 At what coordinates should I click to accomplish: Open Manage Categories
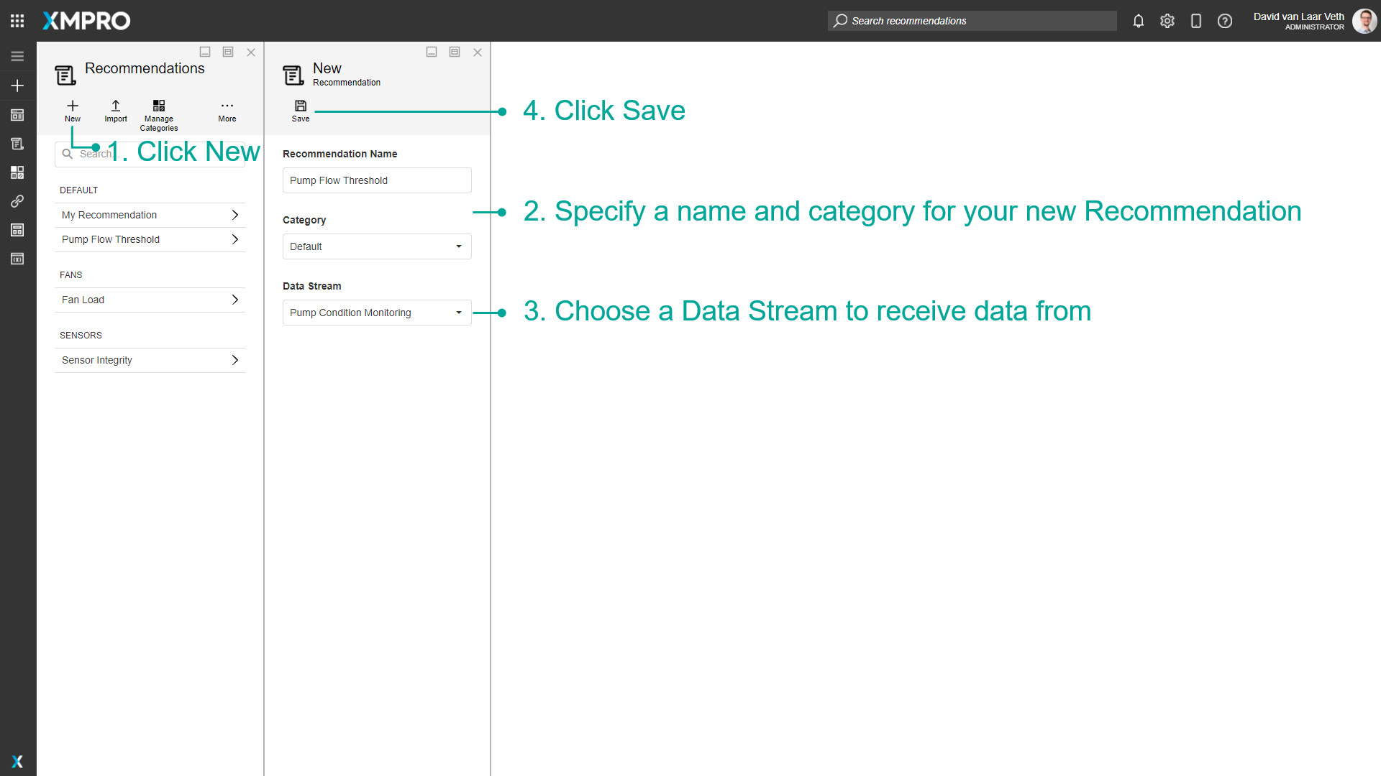click(159, 106)
